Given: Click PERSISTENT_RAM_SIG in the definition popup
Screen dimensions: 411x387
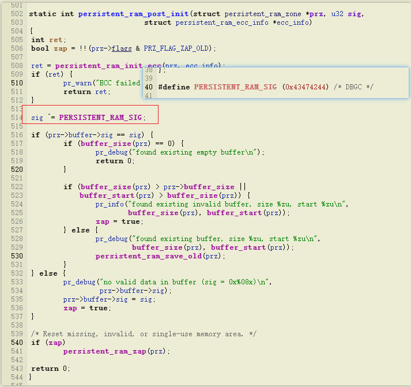Looking at the screenshot, I should [235, 87].
